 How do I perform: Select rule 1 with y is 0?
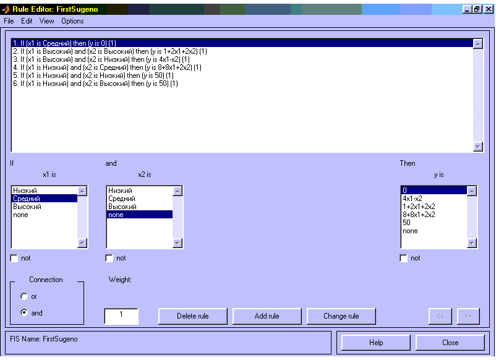coord(242,43)
